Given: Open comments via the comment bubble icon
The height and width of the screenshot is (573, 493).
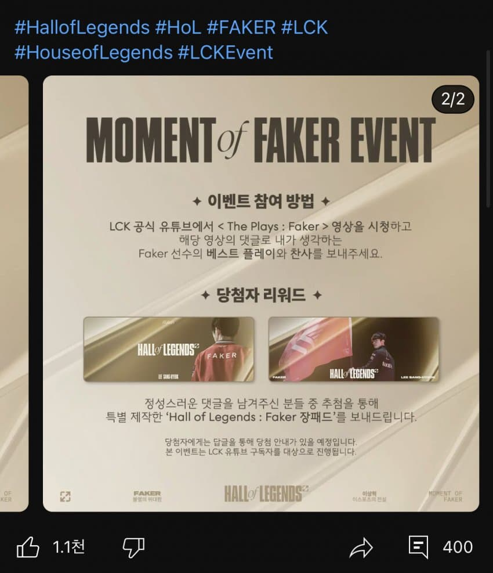Looking at the screenshot, I should click(418, 547).
